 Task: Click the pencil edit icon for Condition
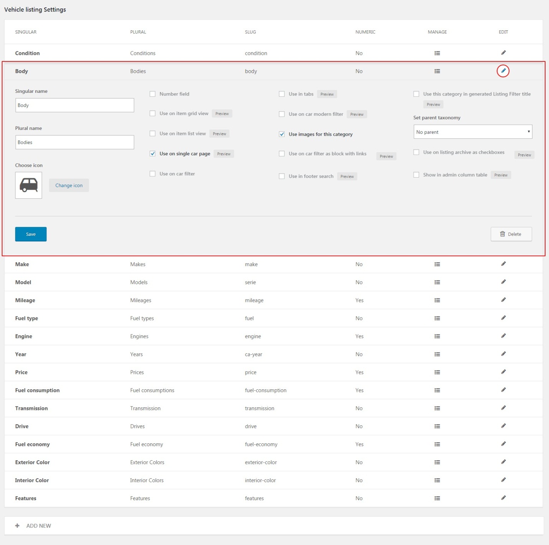click(x=503, y=53)
